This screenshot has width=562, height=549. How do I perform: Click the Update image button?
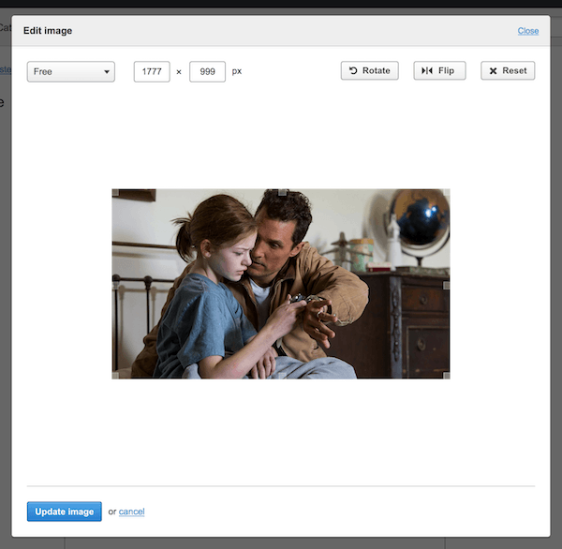pos(65,512)
